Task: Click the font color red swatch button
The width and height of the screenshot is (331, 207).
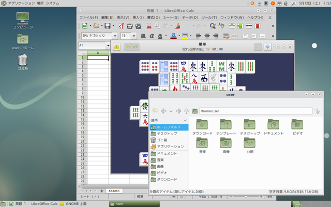Action: [x=173, y=36]
